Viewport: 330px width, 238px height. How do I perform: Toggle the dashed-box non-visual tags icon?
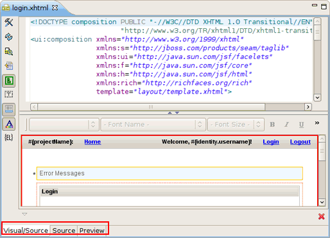pos(9,94)
